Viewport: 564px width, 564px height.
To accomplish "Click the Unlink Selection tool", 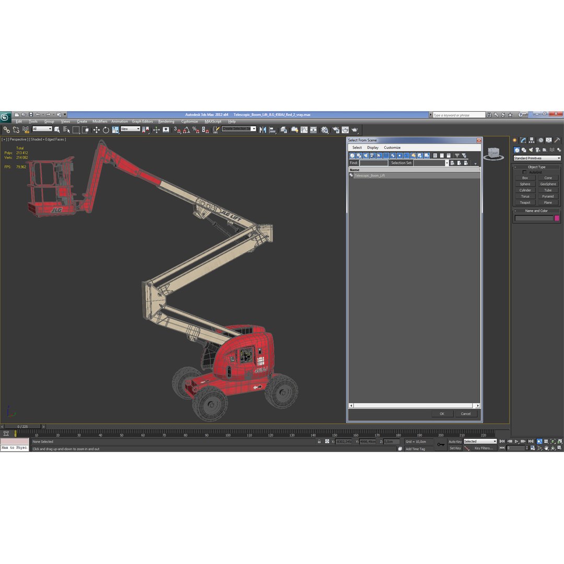I will (16, 130).
